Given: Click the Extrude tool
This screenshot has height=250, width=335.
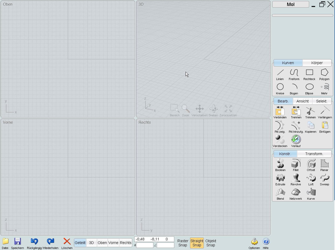Looking at the screenshot, I should point(280,180).
